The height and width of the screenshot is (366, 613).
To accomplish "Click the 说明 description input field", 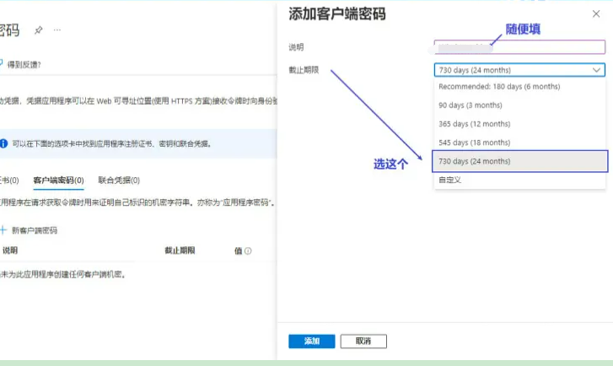I will click(519, 47).
